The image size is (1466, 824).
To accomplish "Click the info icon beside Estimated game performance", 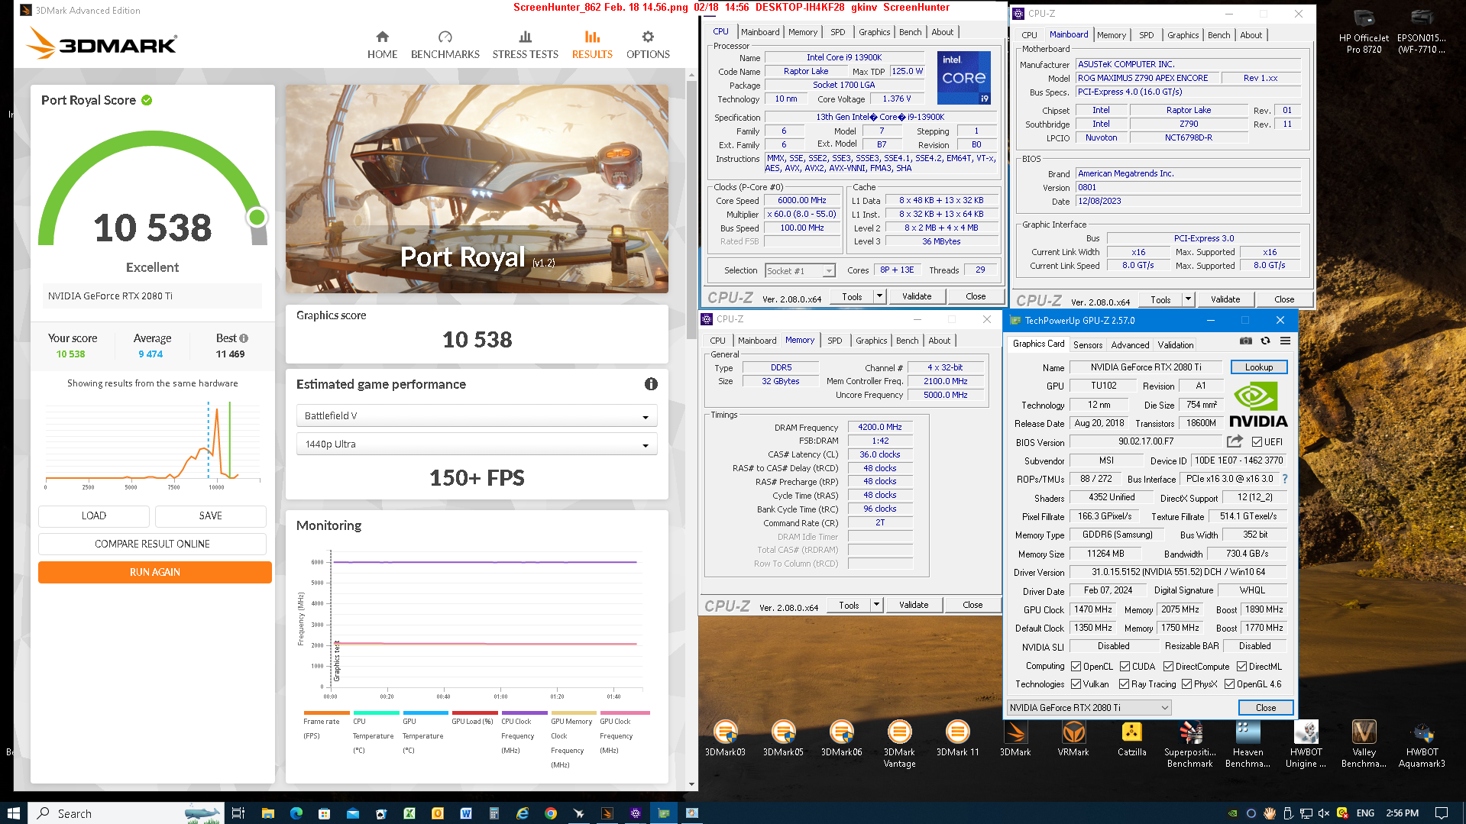I will tap(651, 384).
